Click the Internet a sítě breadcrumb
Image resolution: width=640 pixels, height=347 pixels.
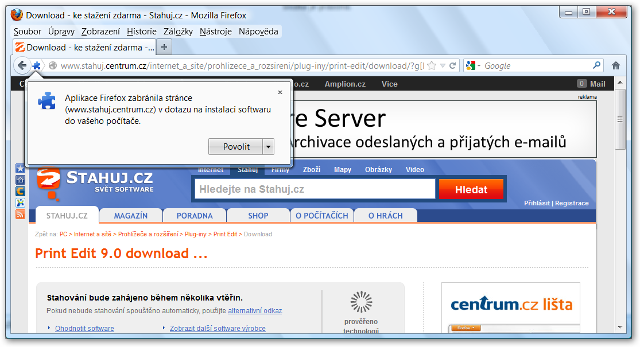click(x=92, y=234)
